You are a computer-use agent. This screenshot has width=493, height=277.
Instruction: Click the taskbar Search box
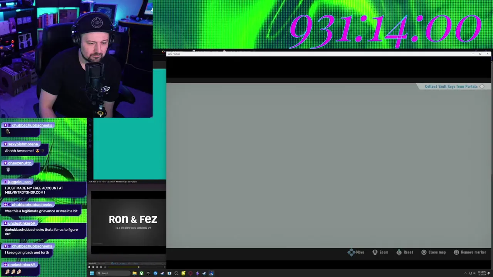click(114, 273)
